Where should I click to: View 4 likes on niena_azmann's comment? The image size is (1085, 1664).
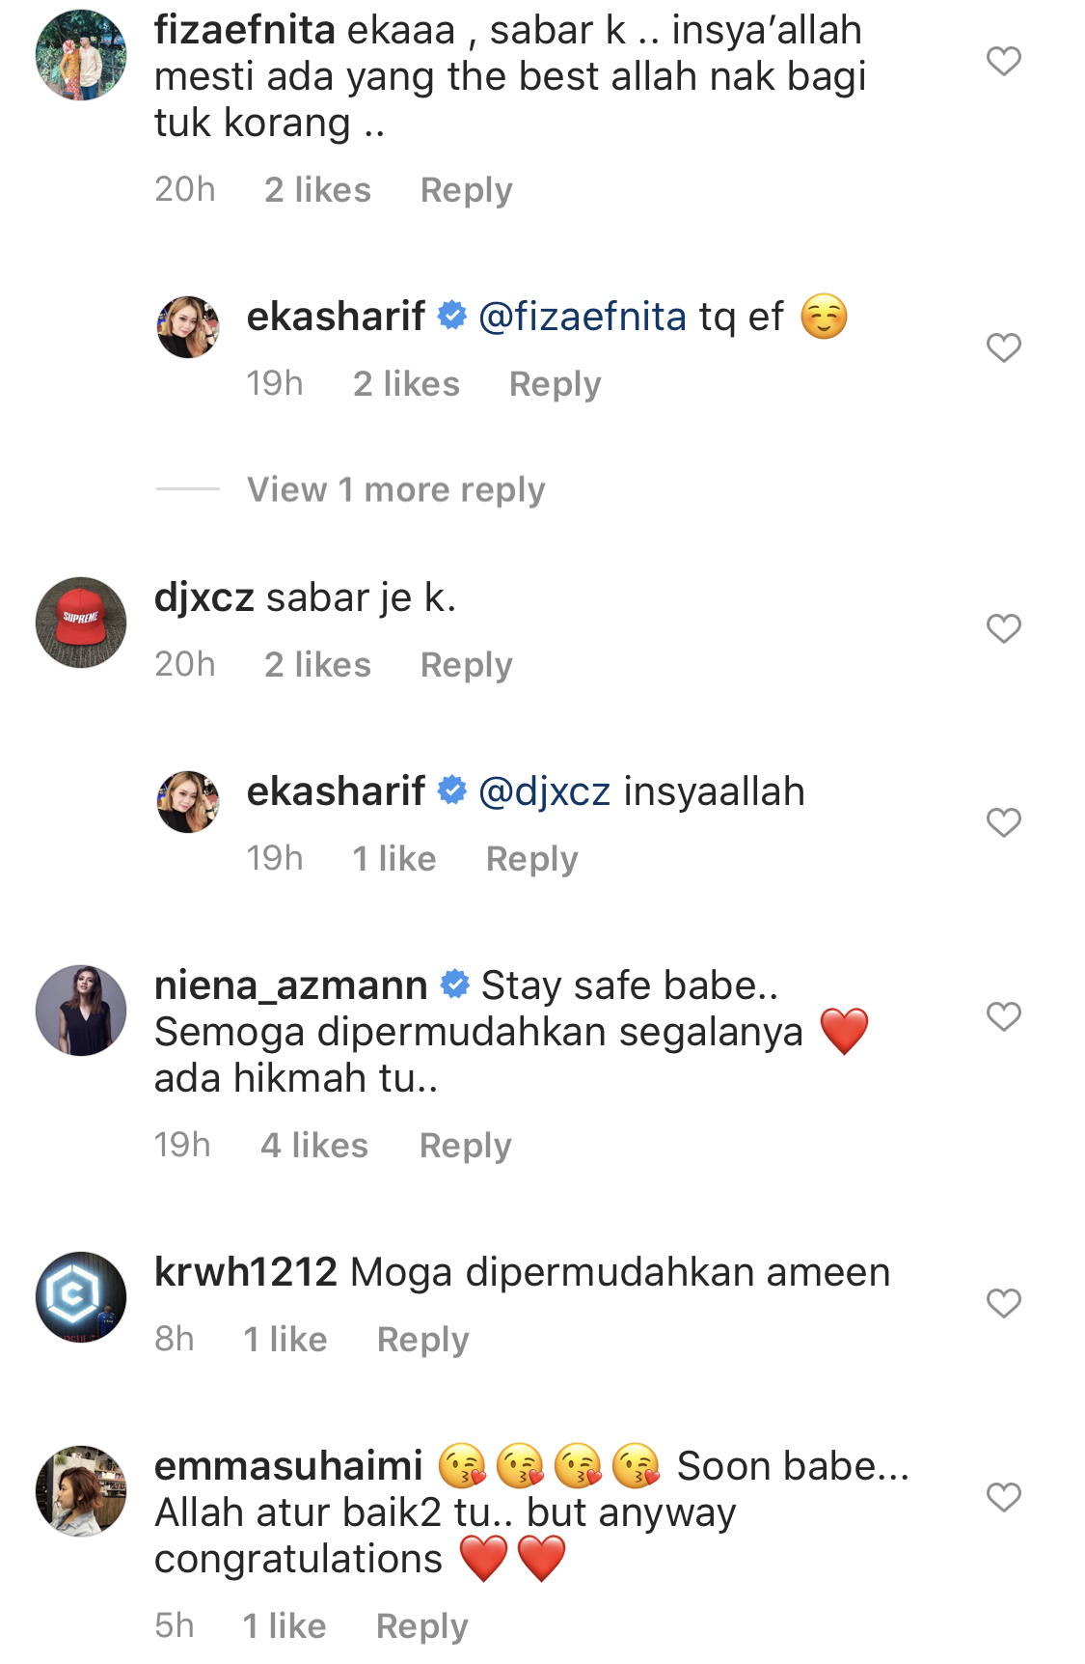(314, 1146)
